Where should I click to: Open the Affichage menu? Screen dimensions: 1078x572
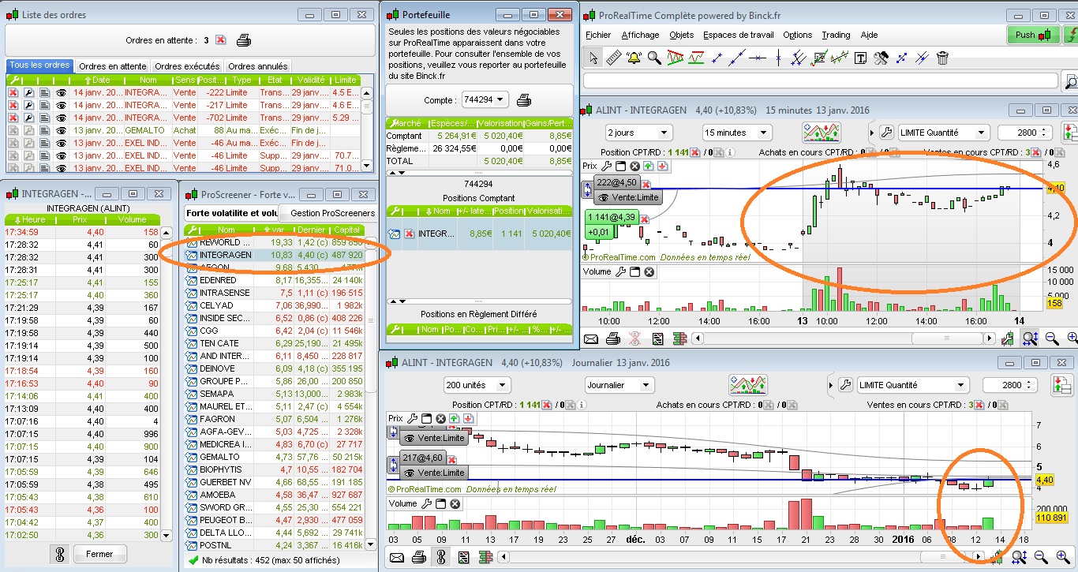pos(640,35)
